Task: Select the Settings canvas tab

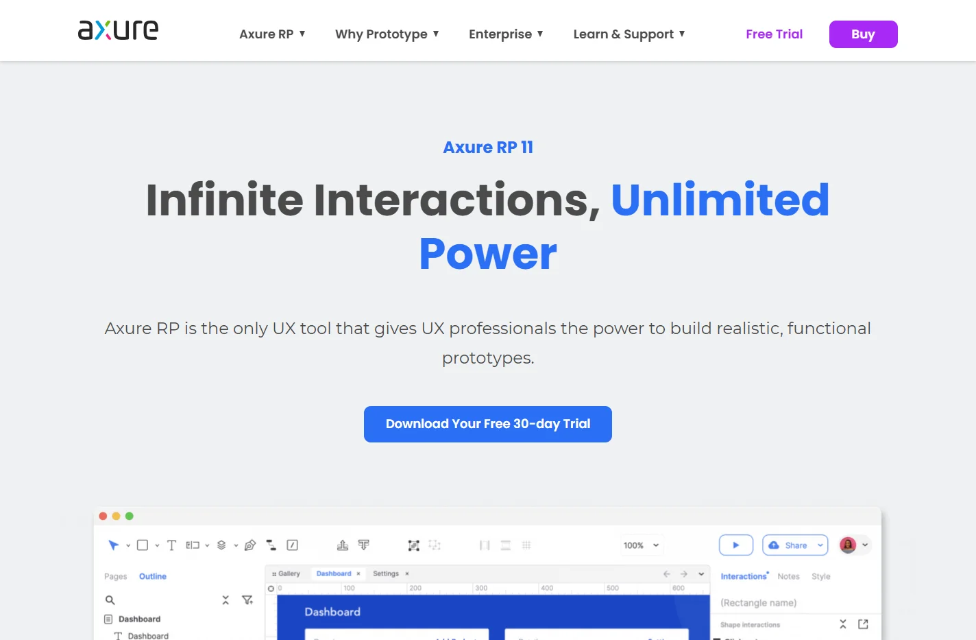Action: [386, 573]
